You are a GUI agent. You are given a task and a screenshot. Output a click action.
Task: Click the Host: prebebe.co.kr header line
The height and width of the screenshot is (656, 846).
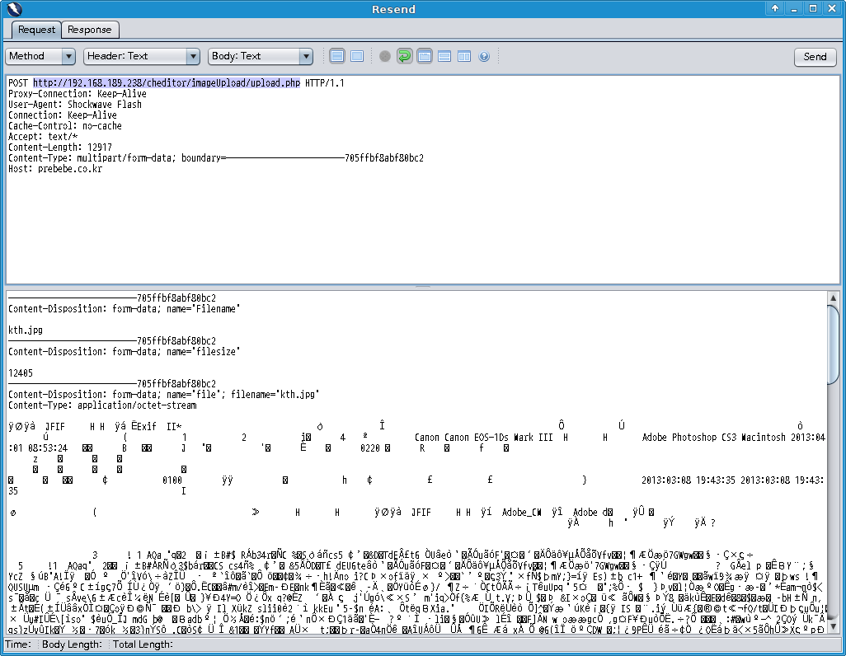point(55,169)
